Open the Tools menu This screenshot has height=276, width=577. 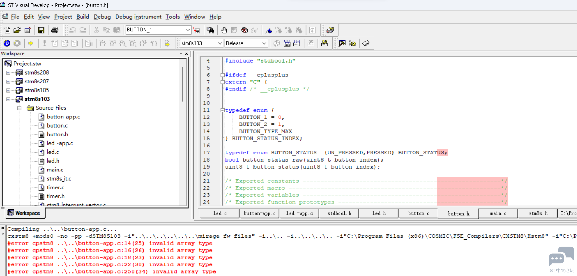tap(173, 17)
